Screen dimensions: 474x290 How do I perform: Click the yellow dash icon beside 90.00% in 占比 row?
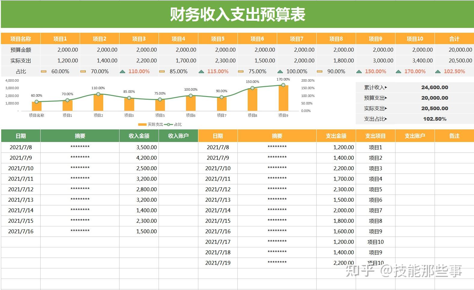tap(320, 71)
